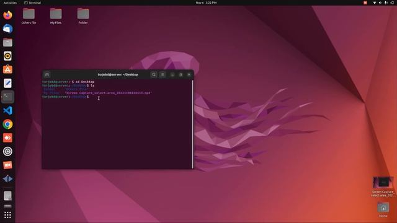Viewport: 397px width, 223px height.
Task: Click the Terminal icon in the dock
Action: click(x=7, y=97)
